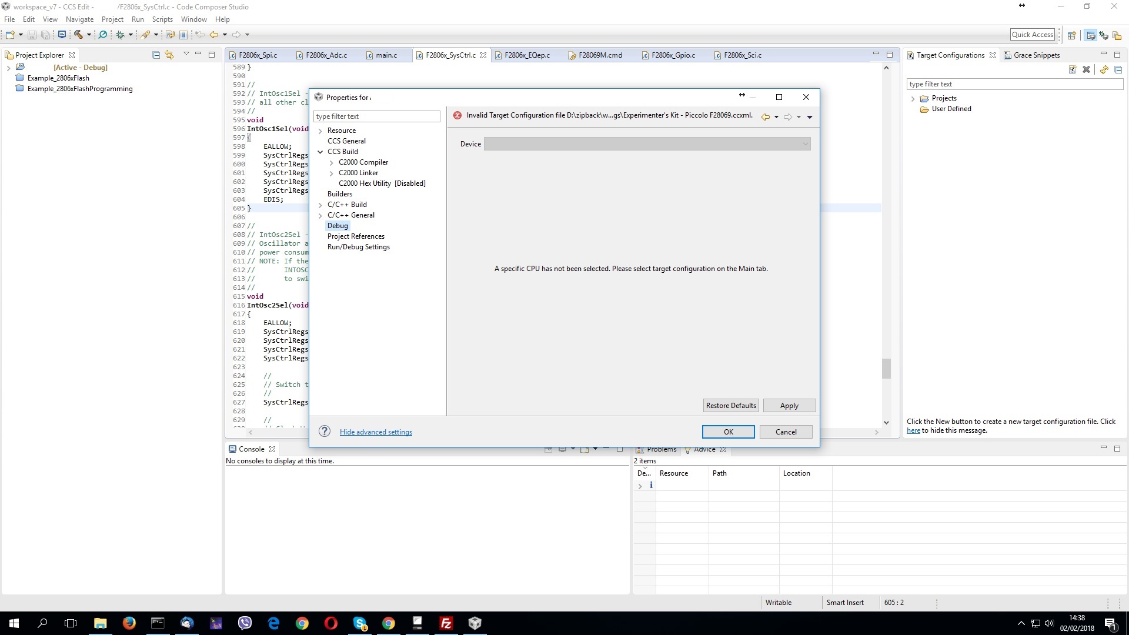
Task: Click the Target Configurations filter text field
Action: click(1015, 84)
